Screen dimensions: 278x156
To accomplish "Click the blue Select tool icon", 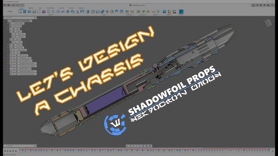I will point(181,12).
